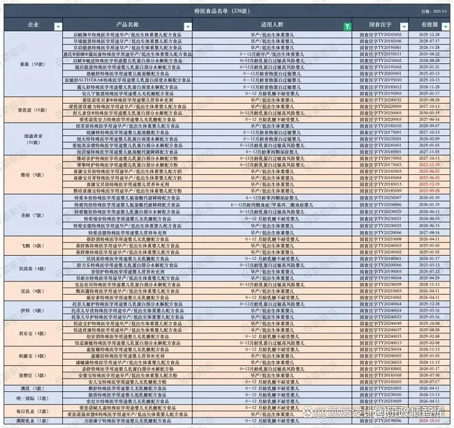Select the 澳斯乳业（1款） company cell
Image resolution: width=454 pixels, height=428 pixels.
point(34,421)
